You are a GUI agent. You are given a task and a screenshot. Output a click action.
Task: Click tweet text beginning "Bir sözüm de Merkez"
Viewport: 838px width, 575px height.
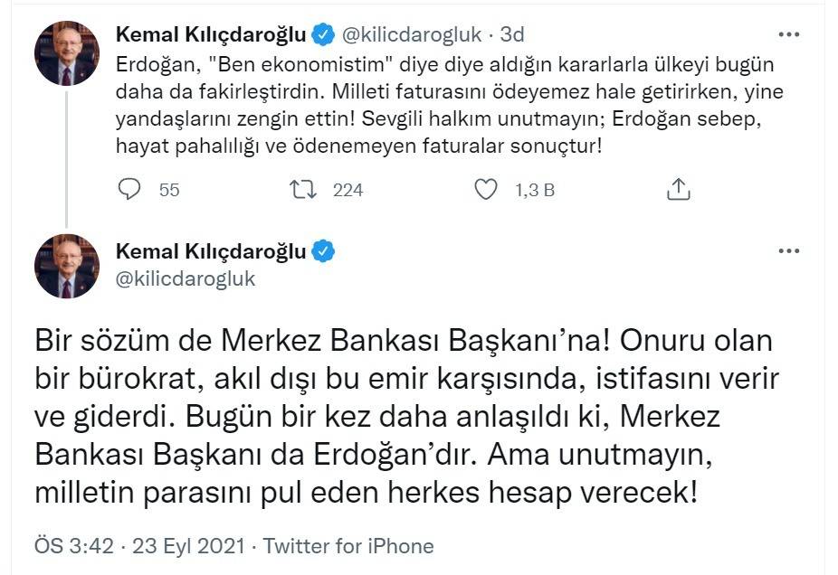click(405, 418)
